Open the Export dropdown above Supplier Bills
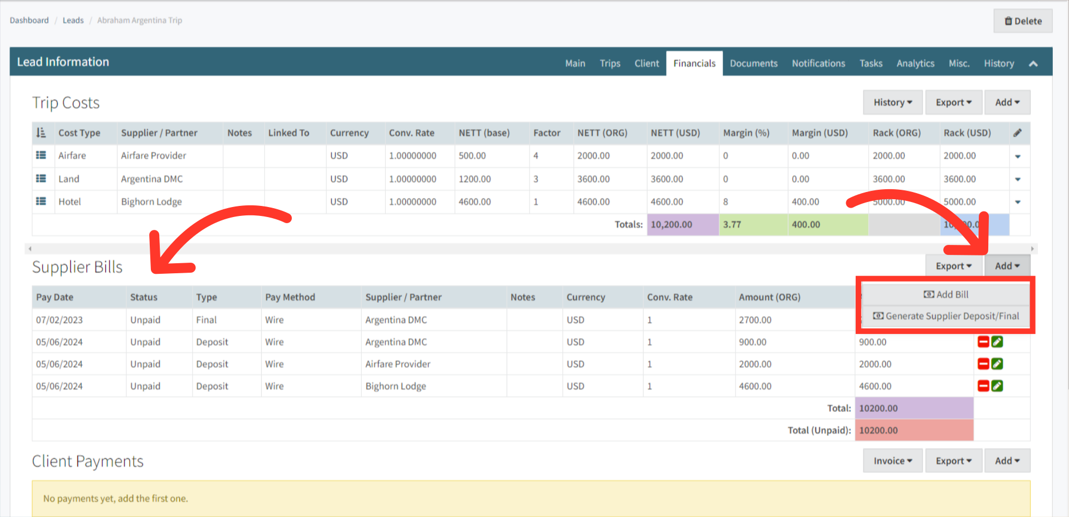Image resolution: width=1069 pixels, height=517 pixels. (954, 265)
